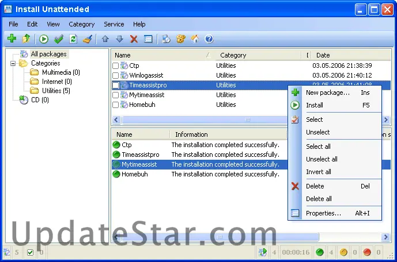This screenshot has height=262, width=397.
Task: Choose Properties... in context menu
Action: point(335,213)
